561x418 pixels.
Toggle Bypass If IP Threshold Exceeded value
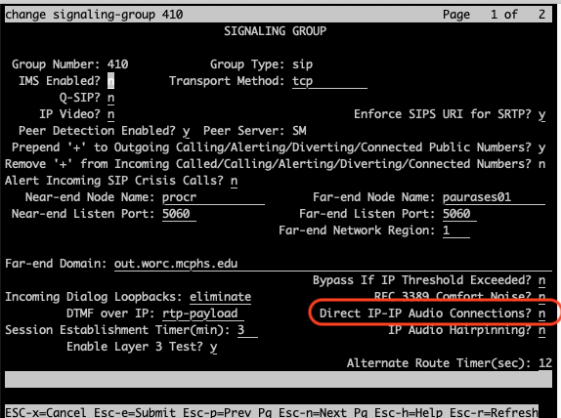tap(541, 280)
